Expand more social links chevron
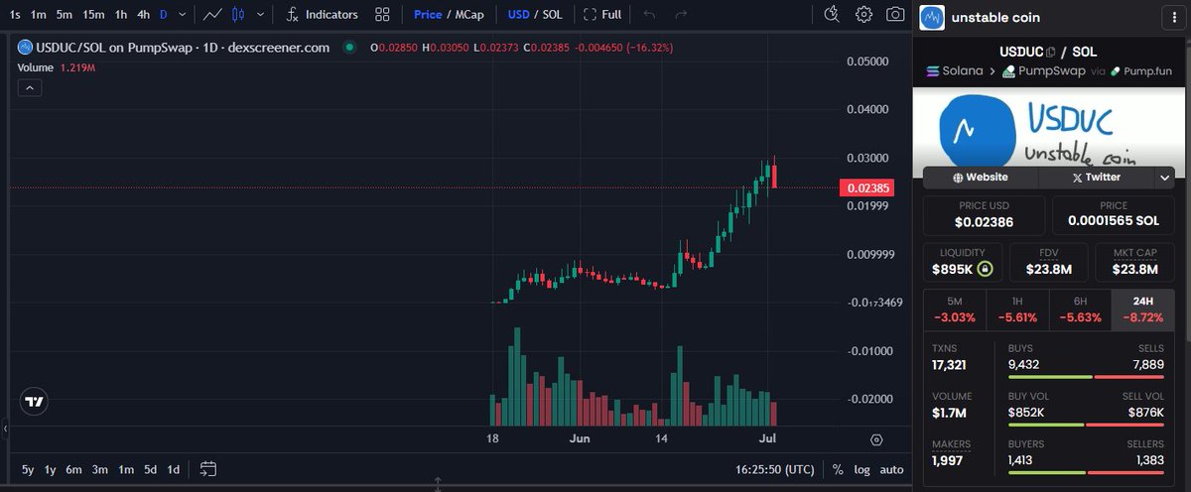1191x492 pixels. pos(1165,178)
